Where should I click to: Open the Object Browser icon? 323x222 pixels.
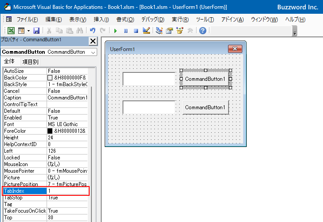(180, 31)
